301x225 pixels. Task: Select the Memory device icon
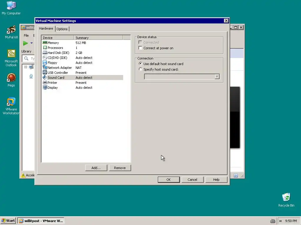click(x=45, y=43)
